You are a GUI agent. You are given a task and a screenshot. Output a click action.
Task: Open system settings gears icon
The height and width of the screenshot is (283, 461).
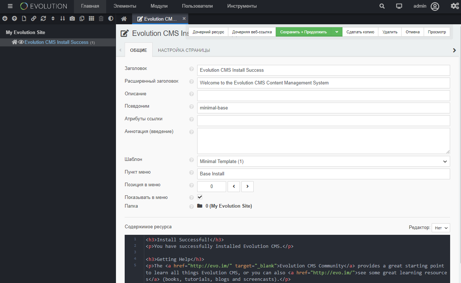[x=454, y=6]
